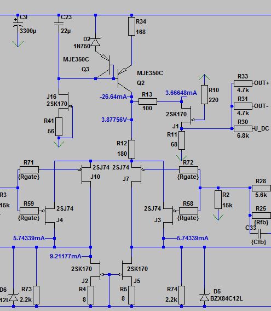
Task: Select gate resistor R71
Action: [x=30, y=170]
